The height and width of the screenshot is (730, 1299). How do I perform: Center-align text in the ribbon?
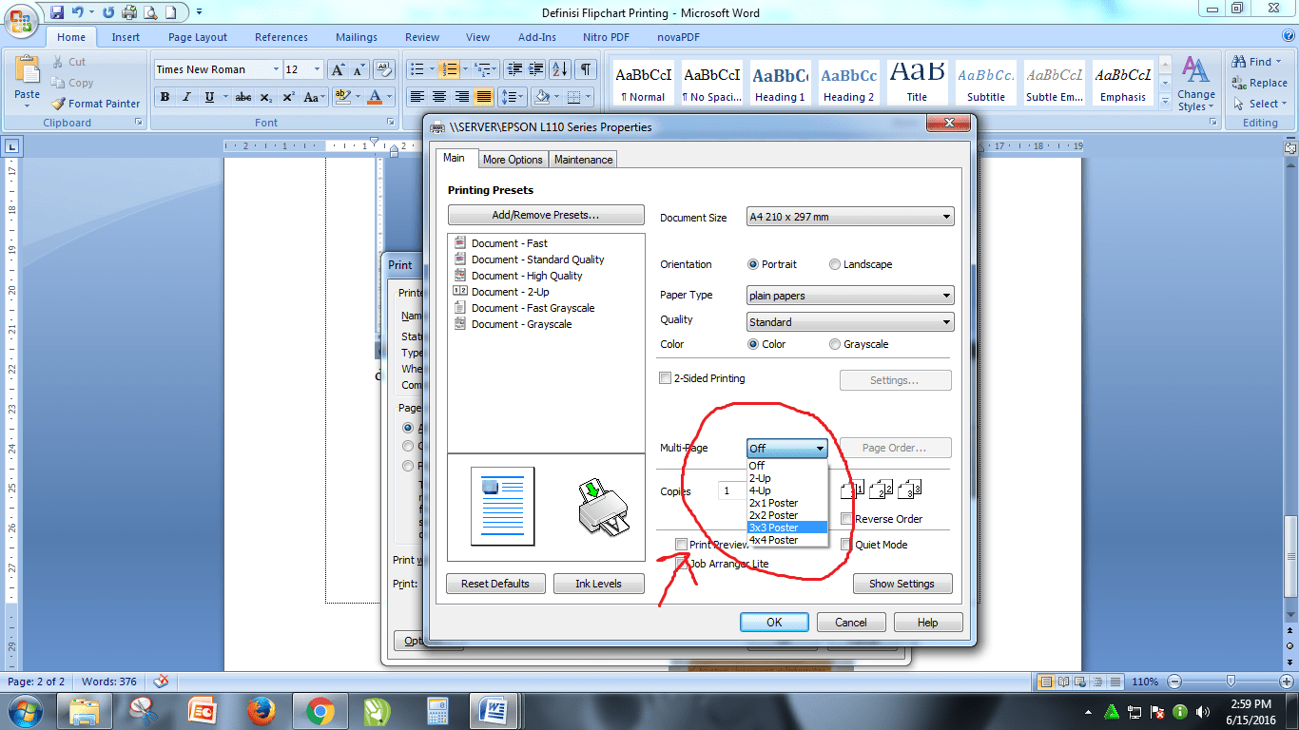coord(439,97)
